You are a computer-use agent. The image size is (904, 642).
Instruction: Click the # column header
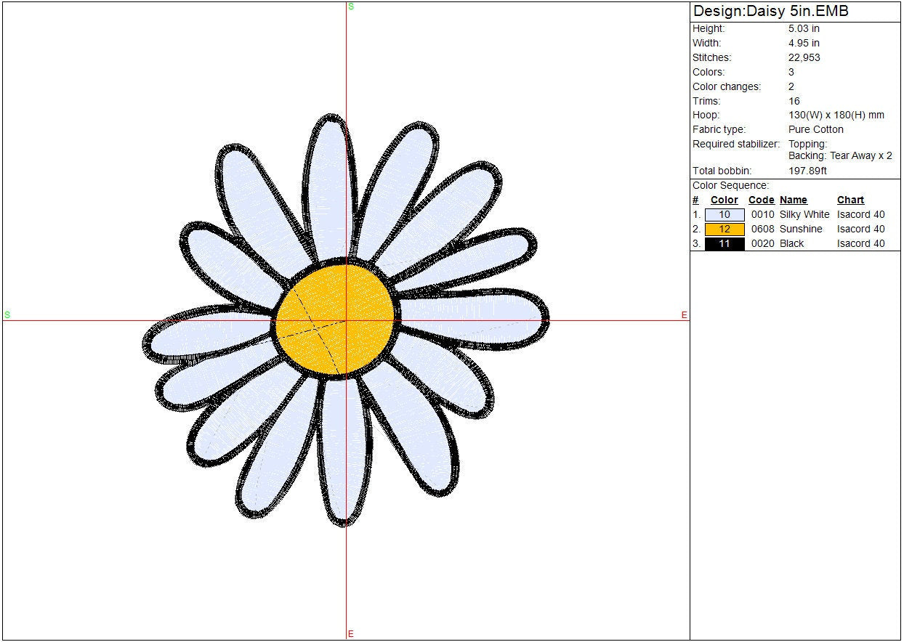[x=695, y=200]
